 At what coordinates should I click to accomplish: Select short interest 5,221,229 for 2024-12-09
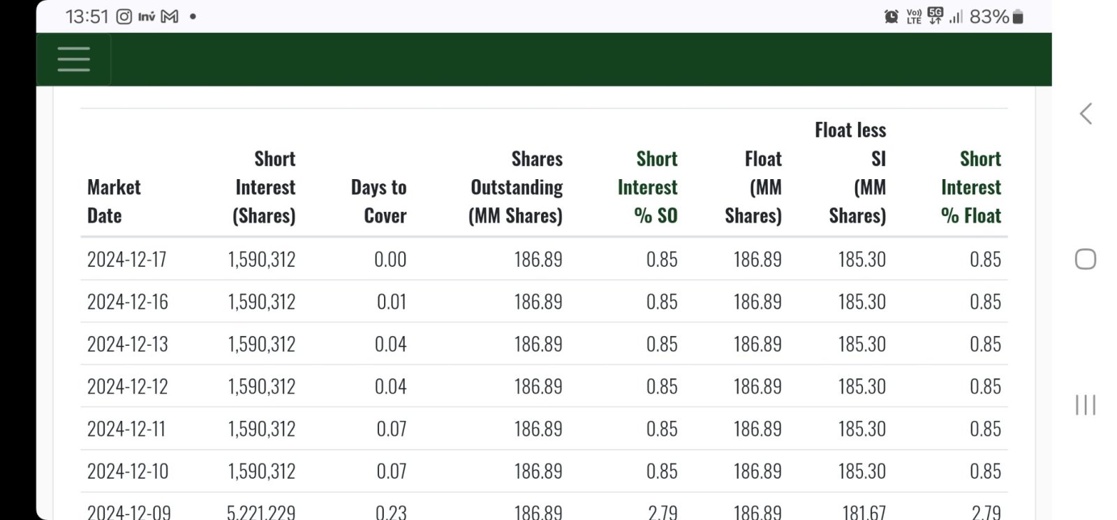click(x=261, y=512)
